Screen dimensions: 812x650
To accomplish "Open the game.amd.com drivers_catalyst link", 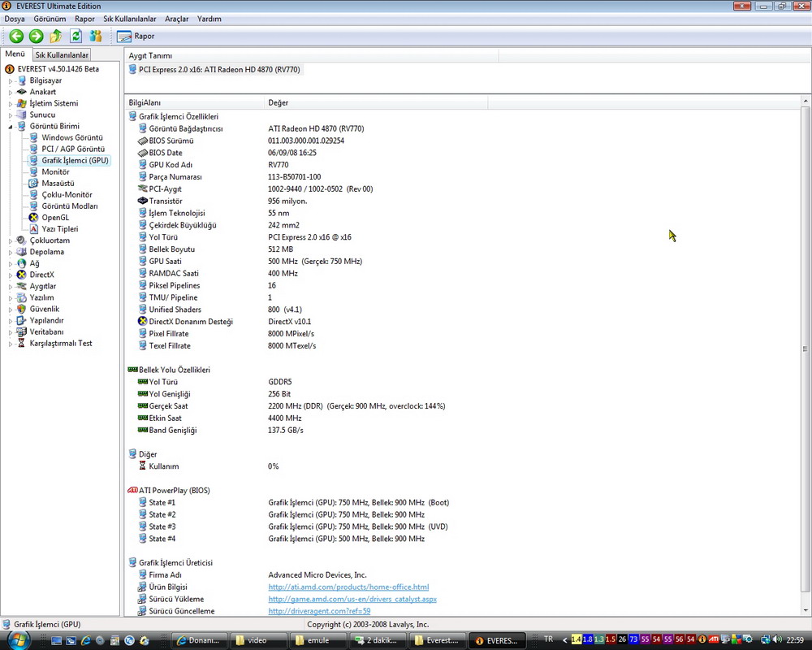I will coord(352,599).
